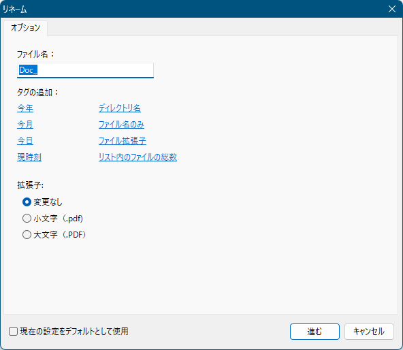Select the オプション tab
The image size is (403, 350).
point(25,28)
